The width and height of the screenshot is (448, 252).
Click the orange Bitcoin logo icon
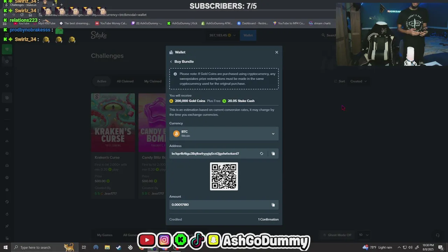(x=176, y=134)
